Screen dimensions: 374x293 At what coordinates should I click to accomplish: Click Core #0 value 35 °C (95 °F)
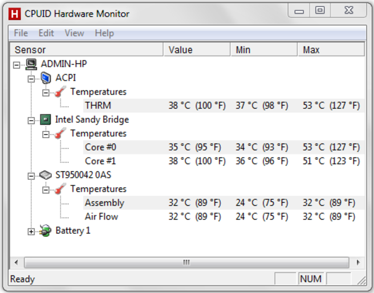(x=195, y=147)
